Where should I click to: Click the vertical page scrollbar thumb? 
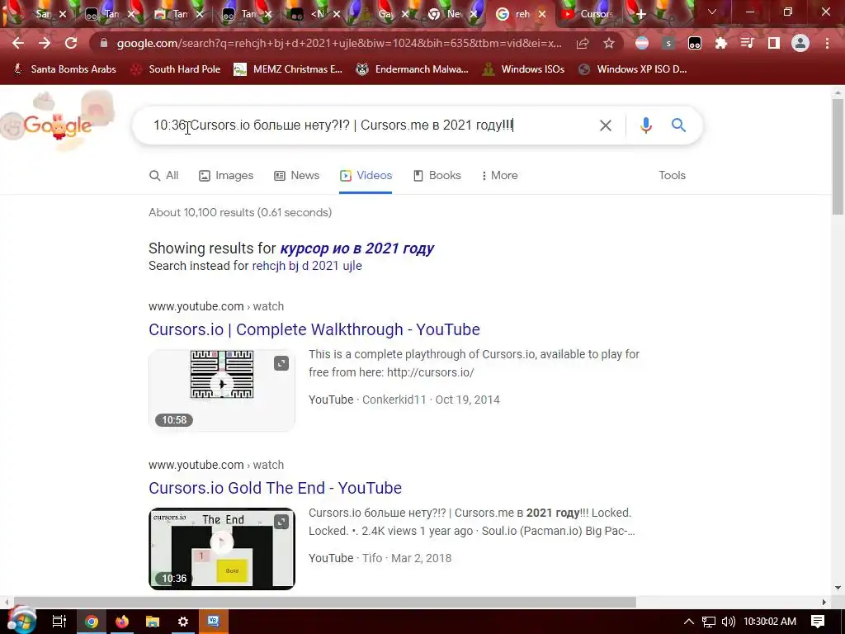click(x=838, y=156)
